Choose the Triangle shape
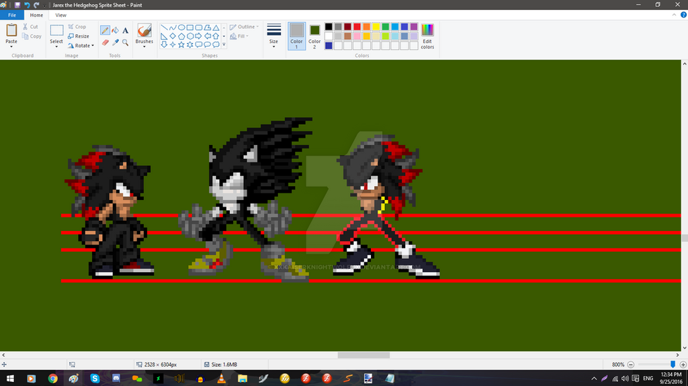 [x=216, y=28]
